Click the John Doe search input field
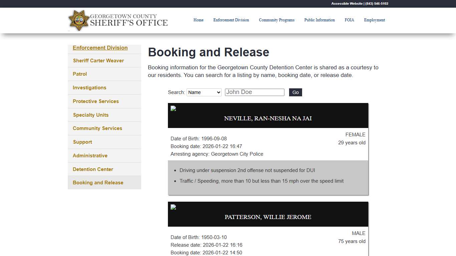Screen dimensions: 456x256 pos(254,92)
